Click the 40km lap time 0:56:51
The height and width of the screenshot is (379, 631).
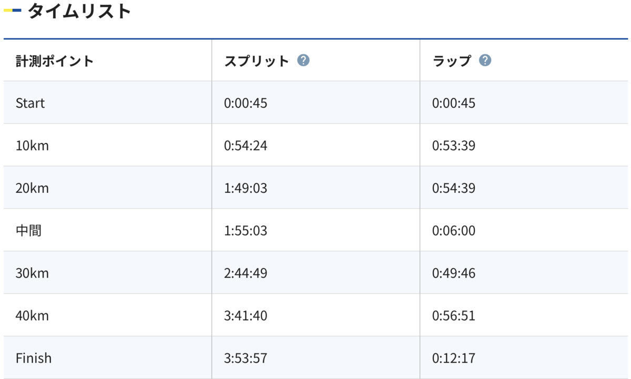[454, 316]
